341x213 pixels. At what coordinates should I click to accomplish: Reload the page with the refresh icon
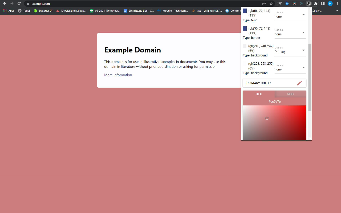click(x=19, y=3)
